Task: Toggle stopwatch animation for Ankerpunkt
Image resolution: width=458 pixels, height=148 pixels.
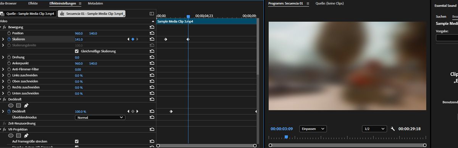Action: (x=10, y=63)
